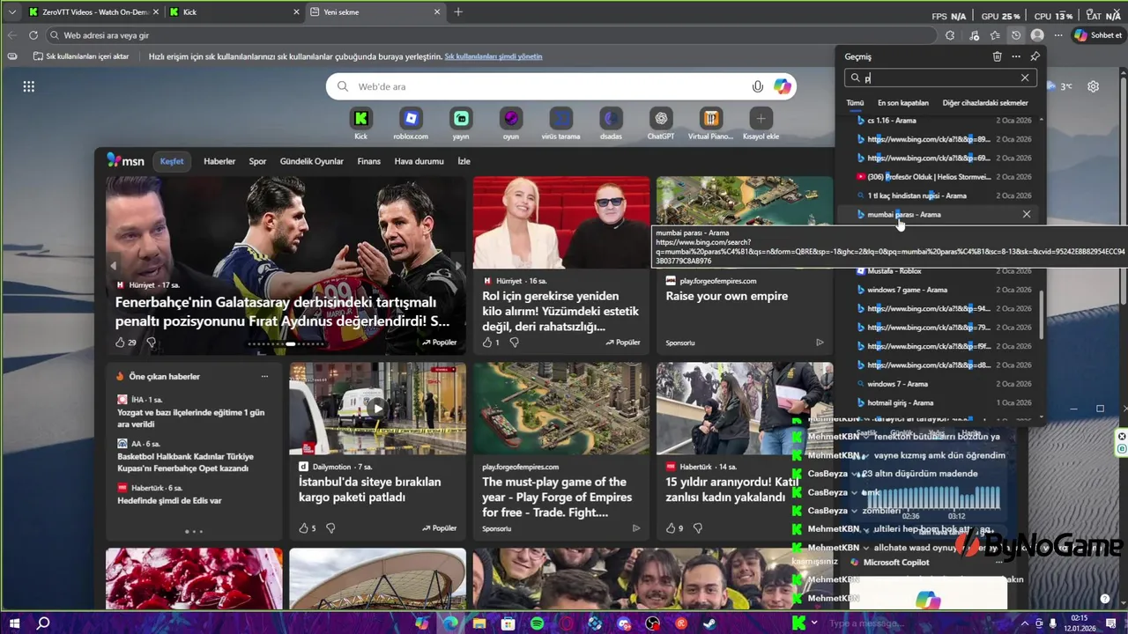Open Gündelik Oyunlar MSN section
Image resolution: width=1128 pixels, height=634 pixels.
(312, 161)
